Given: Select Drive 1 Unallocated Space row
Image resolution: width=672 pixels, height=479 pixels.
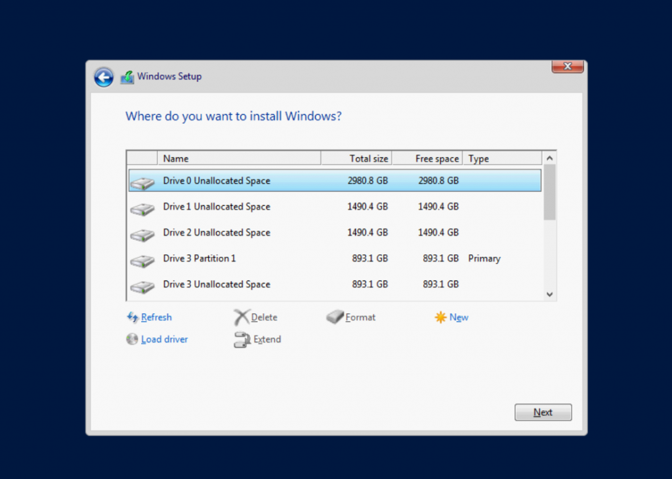Looking at the screenshot, I should point(335,206).
